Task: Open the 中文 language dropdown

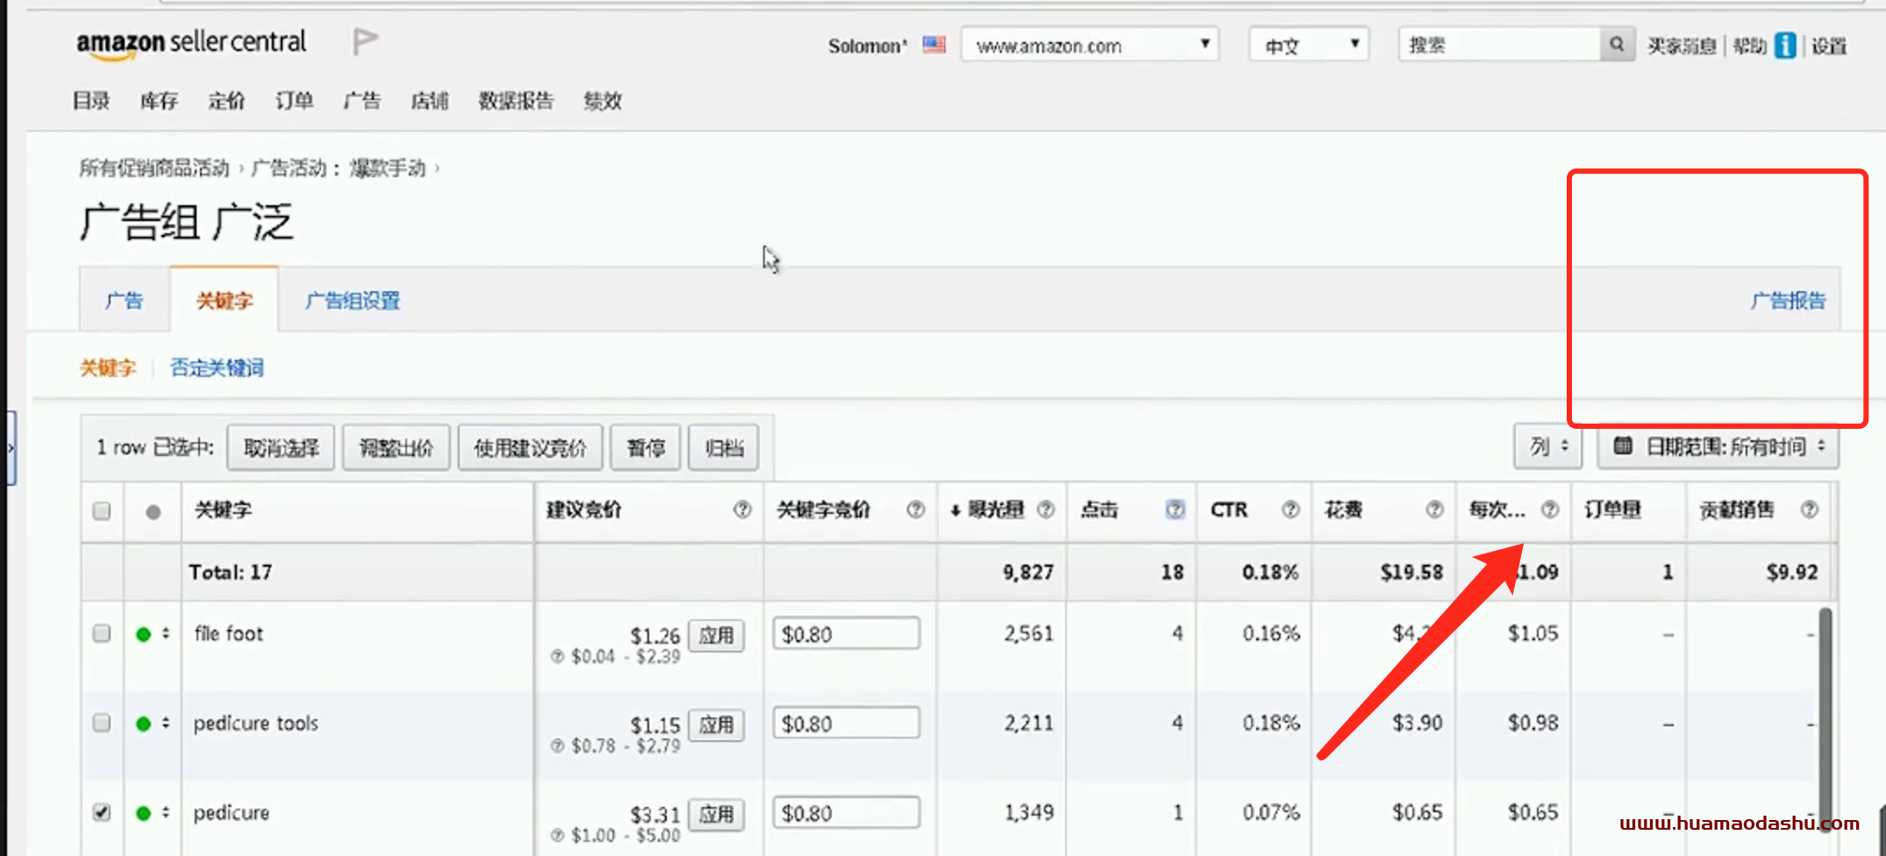Action: click(1309, 45)
